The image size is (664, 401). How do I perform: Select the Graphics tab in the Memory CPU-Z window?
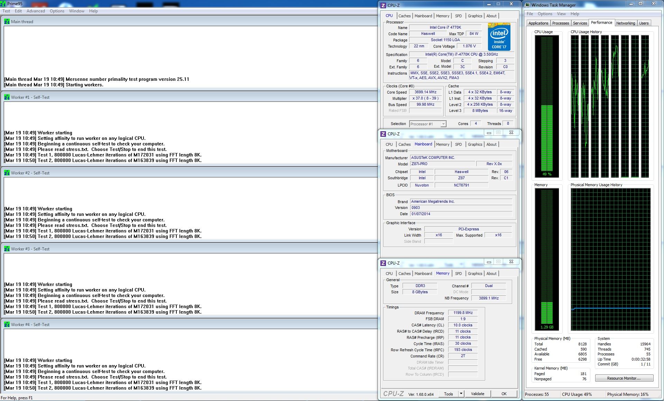(475, 274)
